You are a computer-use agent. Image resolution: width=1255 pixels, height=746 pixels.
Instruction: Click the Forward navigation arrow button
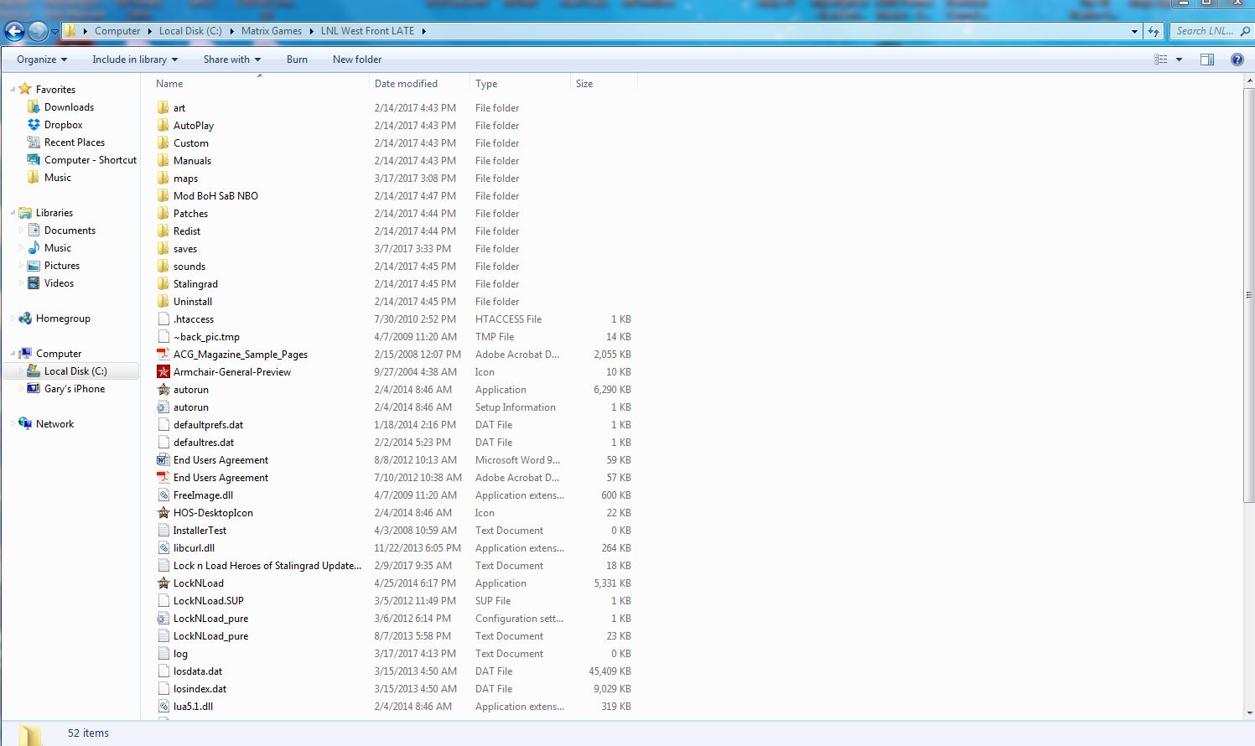pos(39,32)
